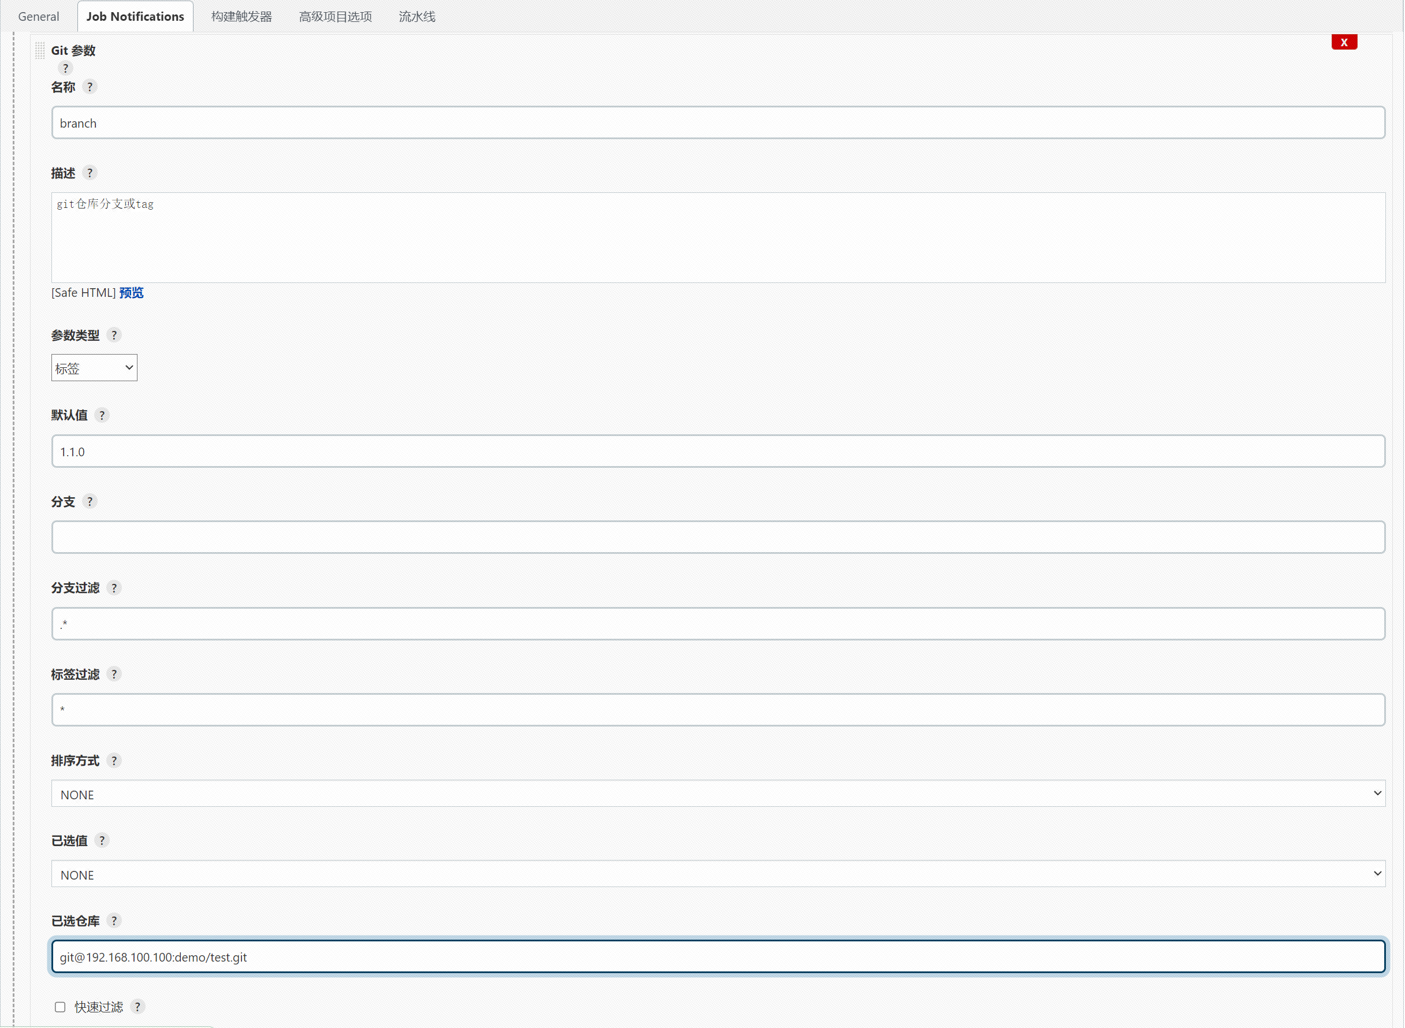Focus the 默认值 field containing 1.1.0
This screenshot has height=1028, width=1405.
click(x=718, y=451)
